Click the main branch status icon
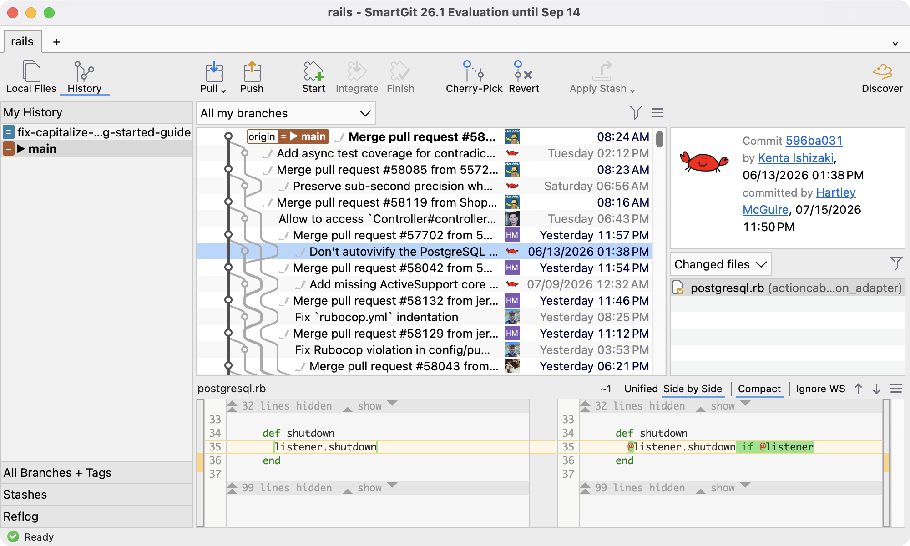Image resolution: width=910 pixels, height=546 pixels. pos(9,149)
